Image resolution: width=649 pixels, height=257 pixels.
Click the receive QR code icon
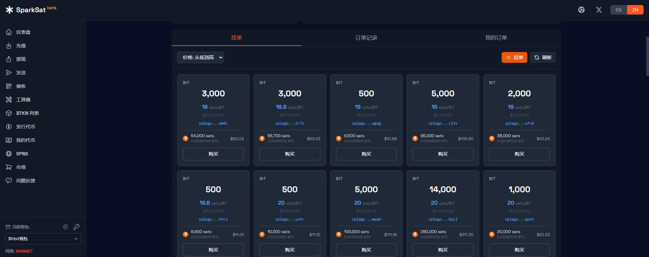click(9, 86)
